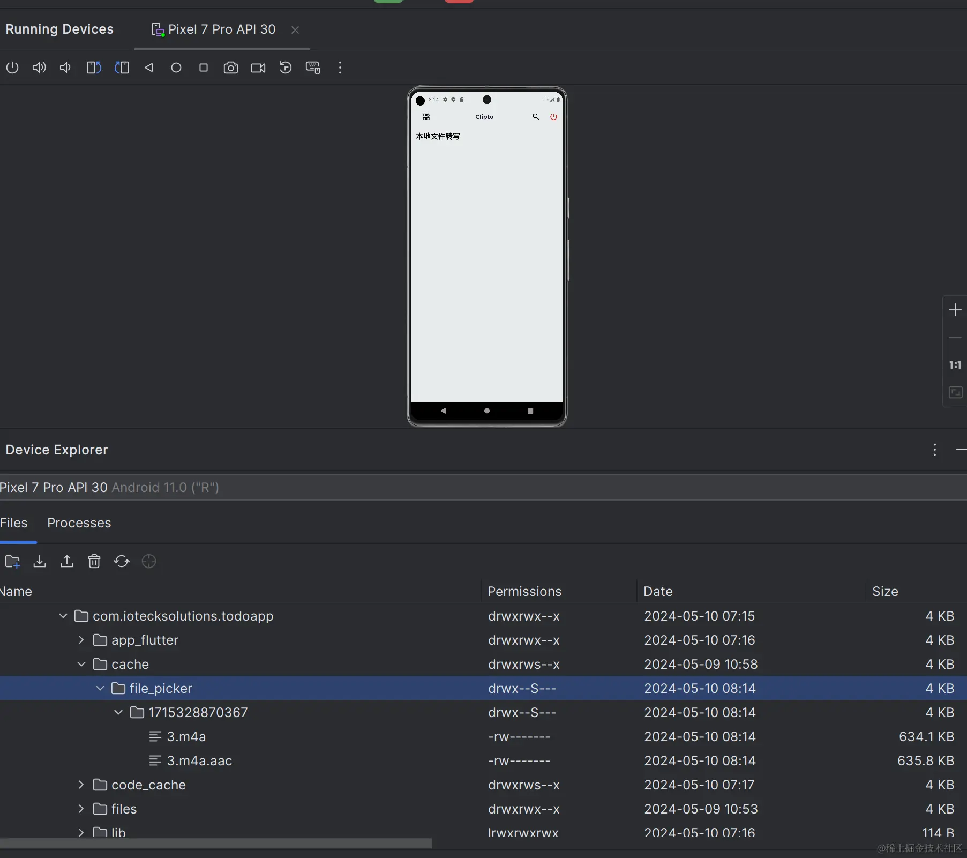This screenshot has height=858, width=967.
Task: Open emulator toolbar more options menu
Action: click(340, 68)
